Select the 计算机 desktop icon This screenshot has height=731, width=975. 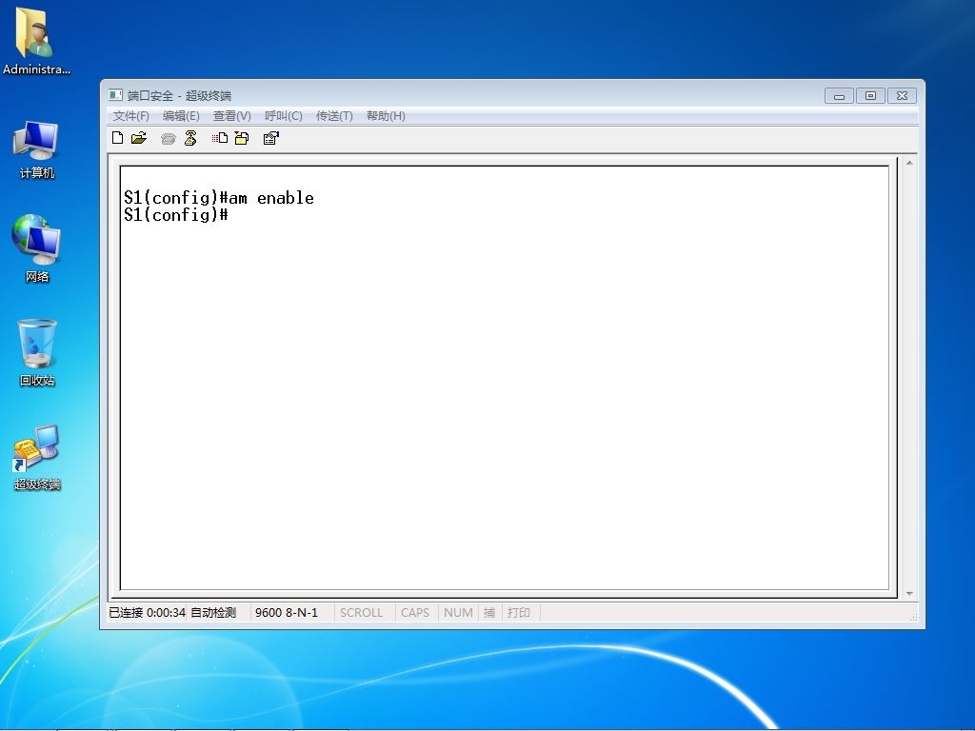coord(37,149)
